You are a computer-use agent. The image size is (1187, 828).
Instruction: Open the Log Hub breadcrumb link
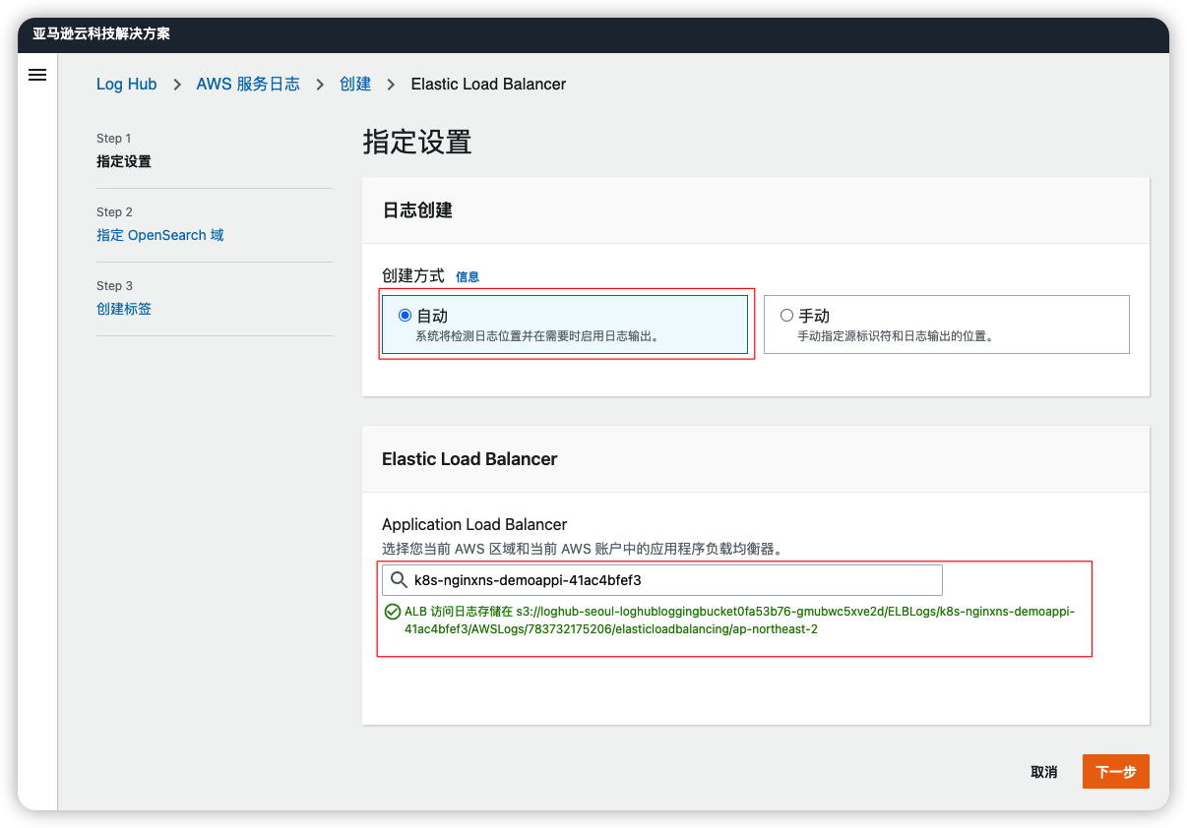[126, 85]
